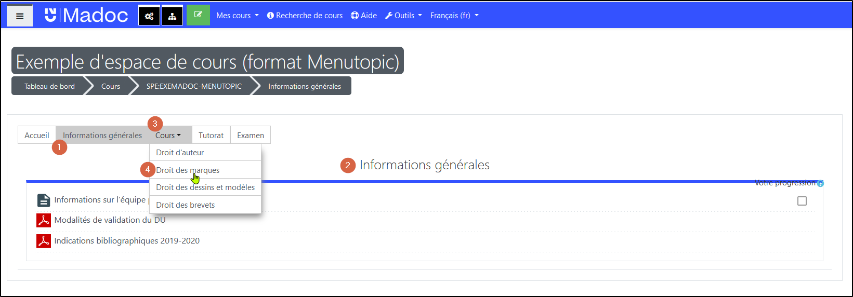
Task: Expand the Mes cours dropdown
Action: pos(237,16)
